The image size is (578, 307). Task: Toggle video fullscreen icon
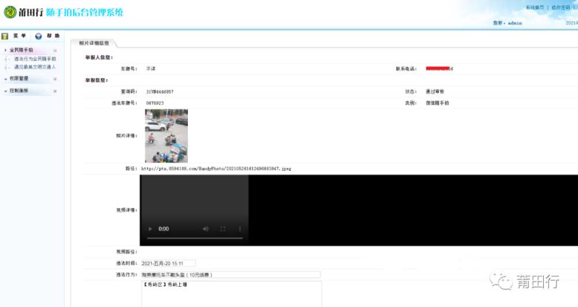[x=223, y=229]
